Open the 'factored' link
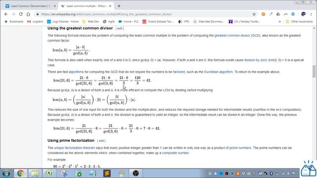Viewport: 317px width, 178px height. pyautogui.click(x=179, y=72)
